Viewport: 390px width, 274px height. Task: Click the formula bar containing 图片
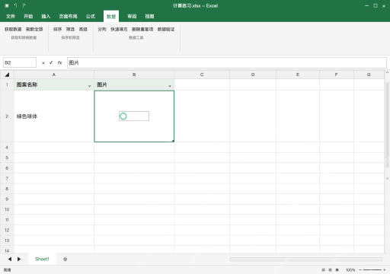point(227,62)
